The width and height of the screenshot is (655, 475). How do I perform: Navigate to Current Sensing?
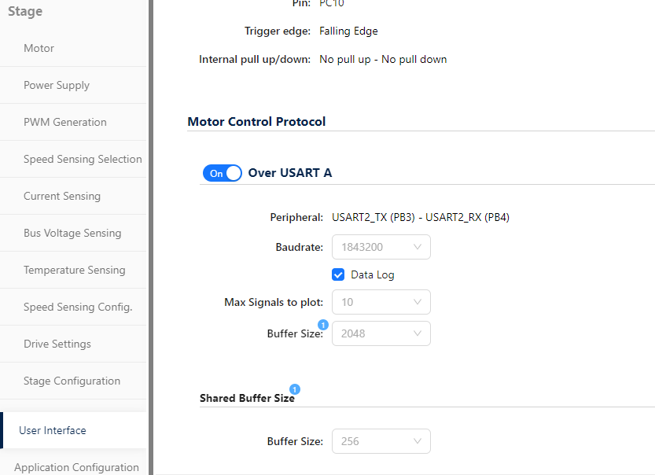coord(62,196)
